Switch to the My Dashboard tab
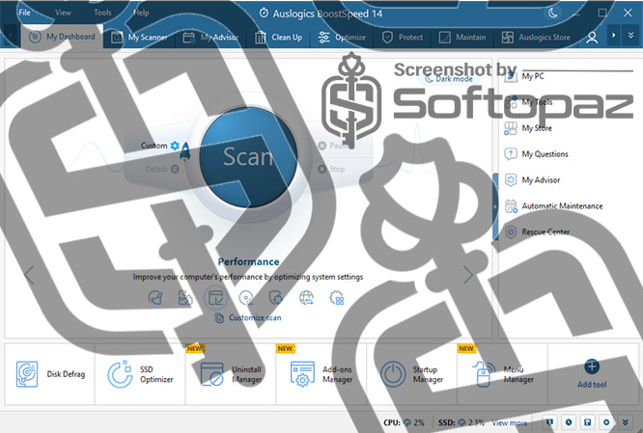The height and width of the screenshot is (433, 643). pos(62,37)
